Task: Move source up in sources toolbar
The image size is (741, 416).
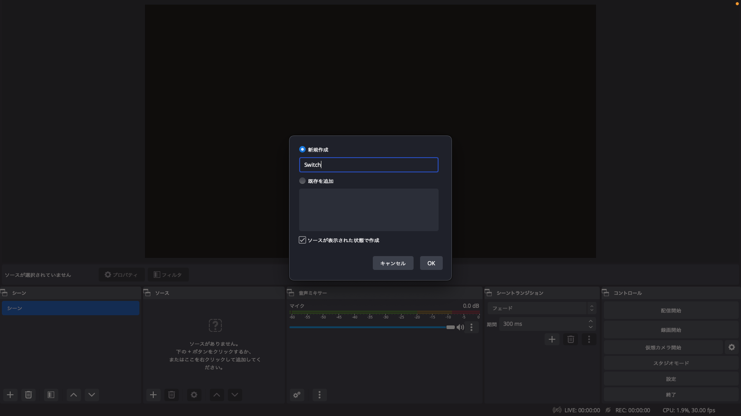Action: tap(217, 395)
